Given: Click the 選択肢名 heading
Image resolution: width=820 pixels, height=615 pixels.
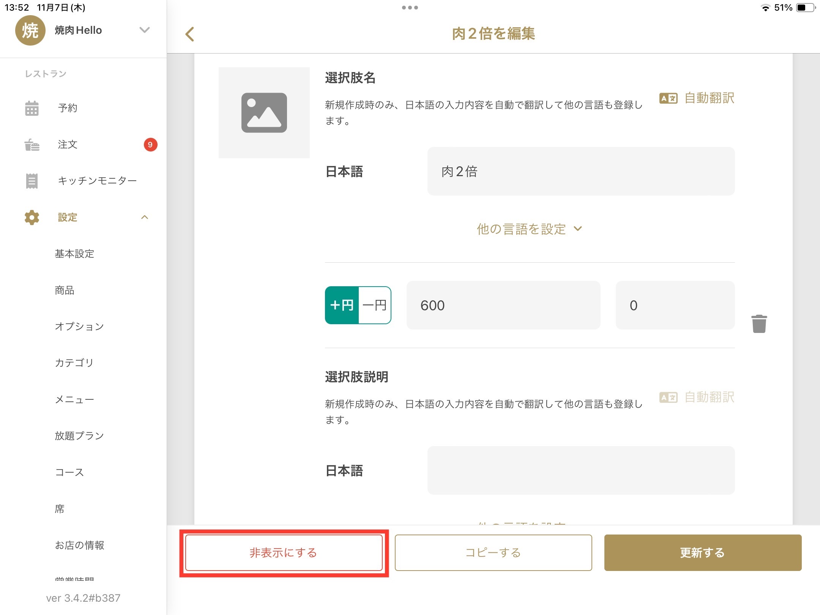Looking at the screenshot, I should pos(350,78).
